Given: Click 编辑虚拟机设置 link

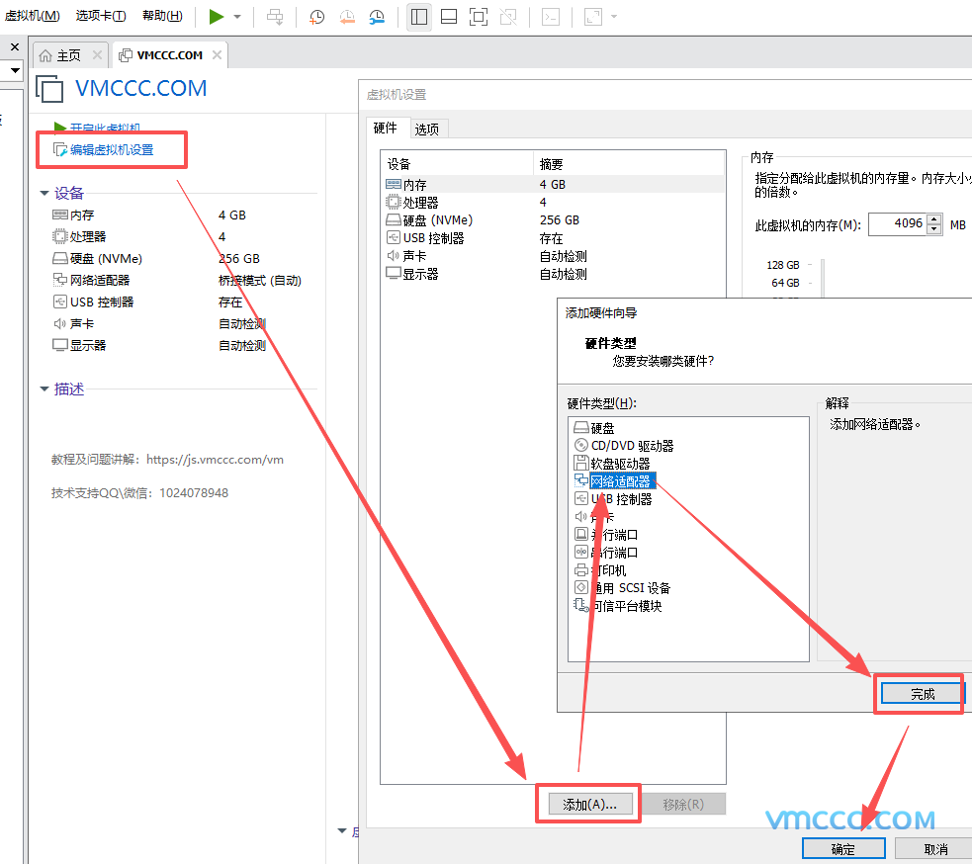Looking at the screenshot, I should 112,150.
